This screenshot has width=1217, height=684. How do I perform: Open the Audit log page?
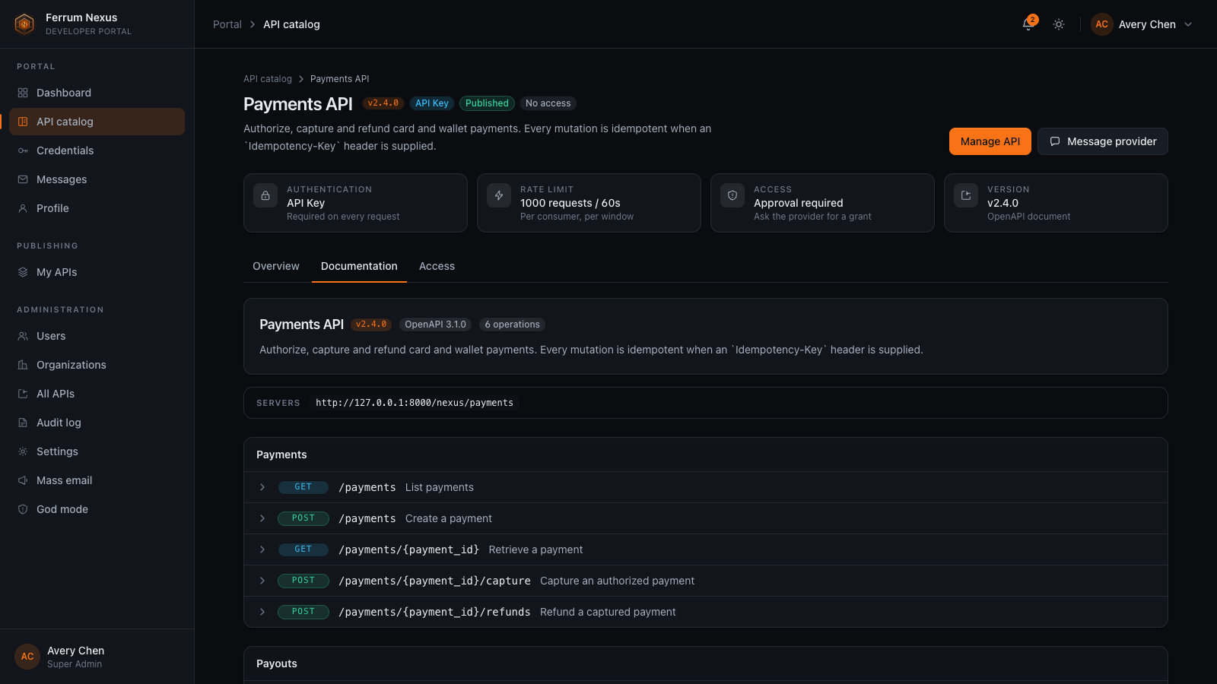tap(97, 423)
